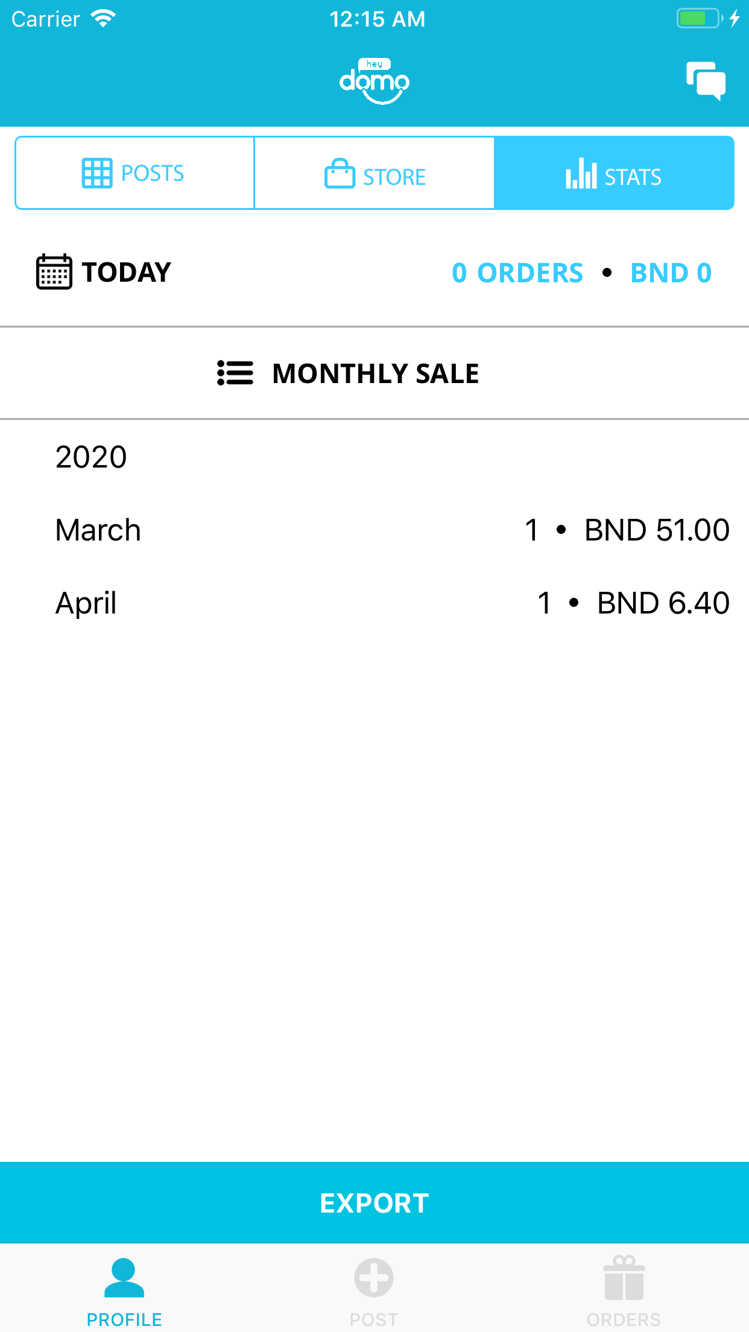
Task: Select the STATS tab
Action: (614, 173)
